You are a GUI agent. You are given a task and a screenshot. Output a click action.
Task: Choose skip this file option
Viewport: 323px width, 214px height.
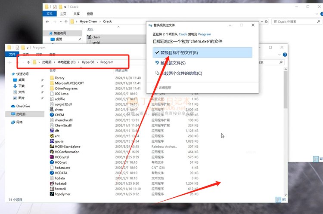pos(202,63)
